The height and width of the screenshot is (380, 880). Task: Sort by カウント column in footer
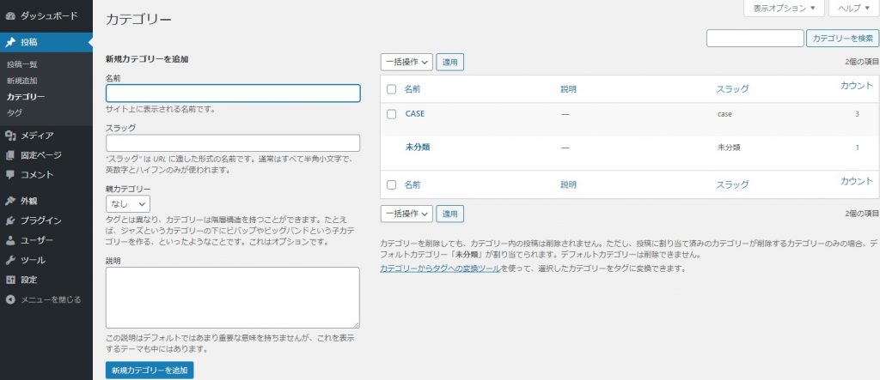coord(857,181)
